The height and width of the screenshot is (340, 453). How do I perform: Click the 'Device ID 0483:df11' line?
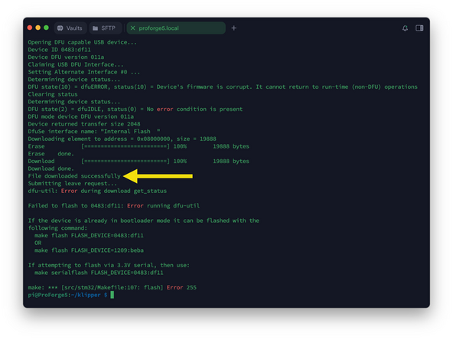click(x=59, y=50)
